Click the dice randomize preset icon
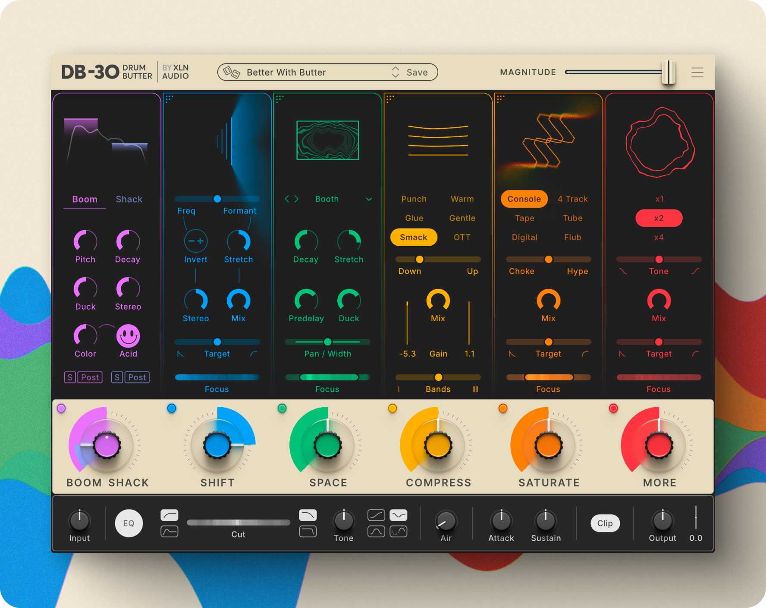766x608 pixels. (x=232, y=72)
